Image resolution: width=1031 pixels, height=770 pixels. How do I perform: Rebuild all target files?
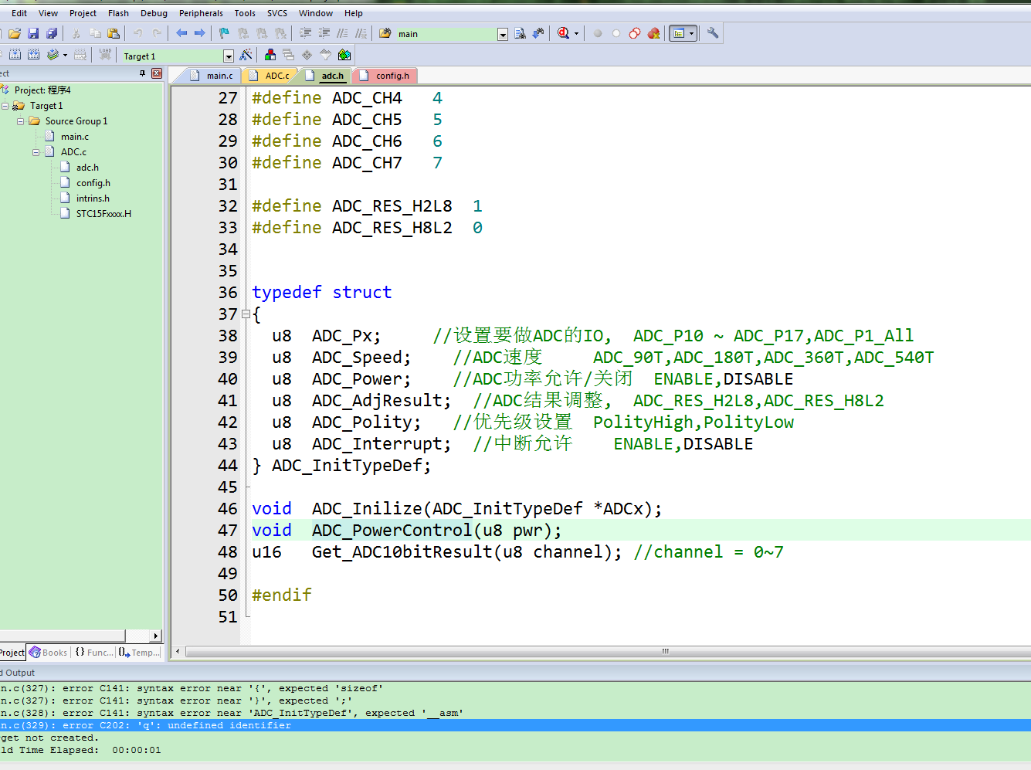(x=33, y=55)
